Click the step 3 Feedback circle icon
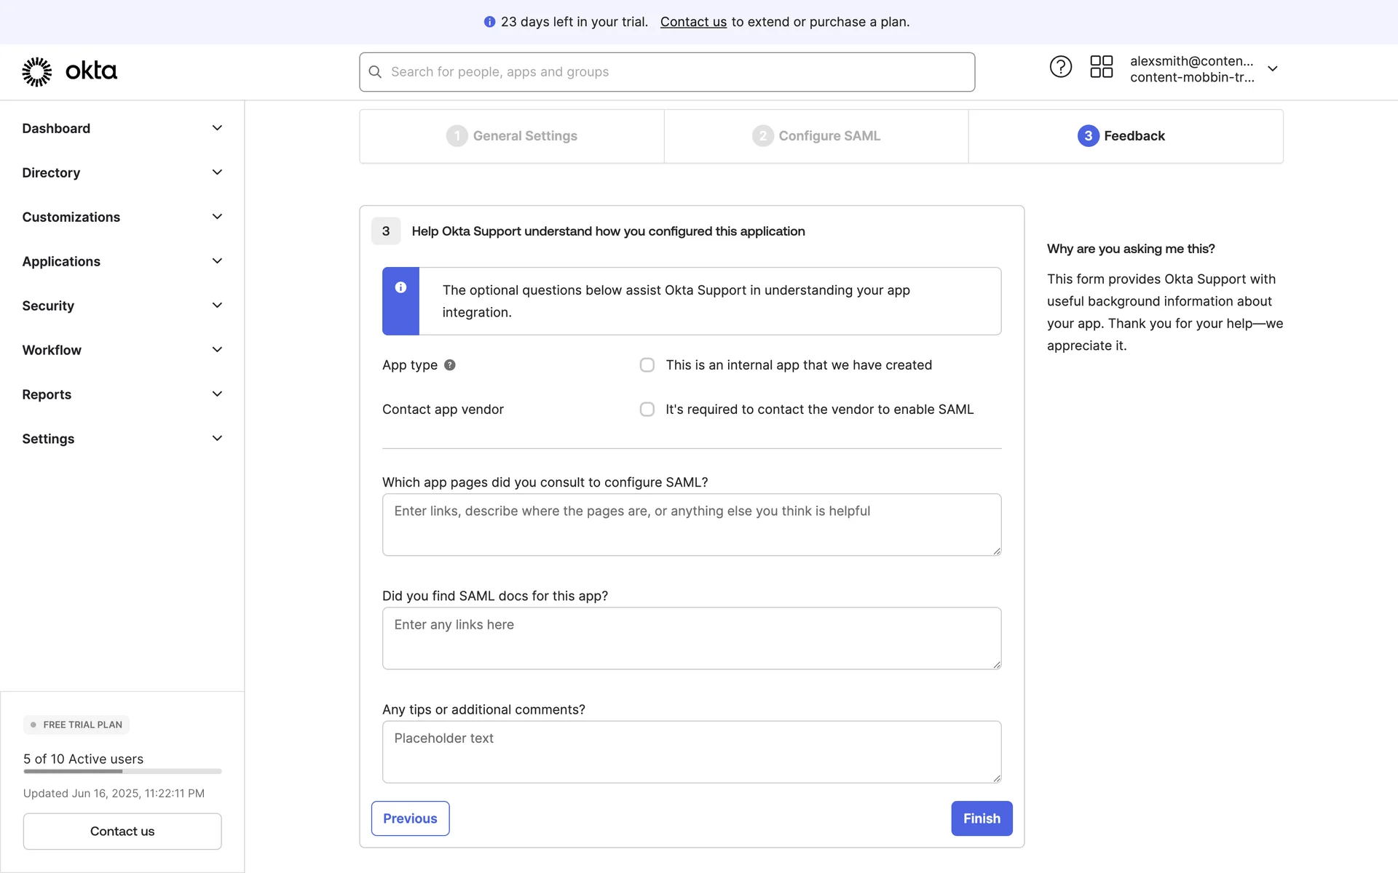This screenshot has height=873, width=1398. coord(1088,136)
